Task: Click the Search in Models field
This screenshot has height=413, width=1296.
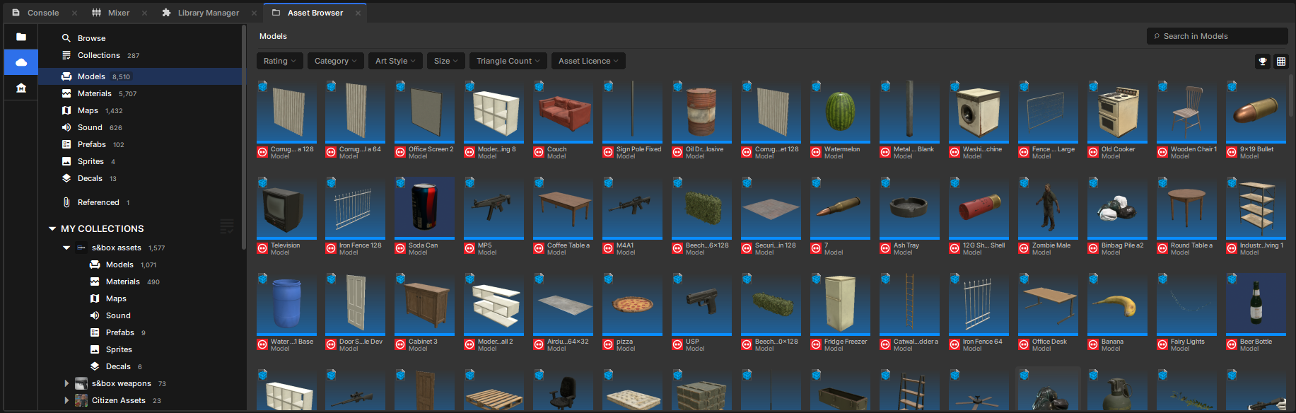Action: (x=1217, y=36)
